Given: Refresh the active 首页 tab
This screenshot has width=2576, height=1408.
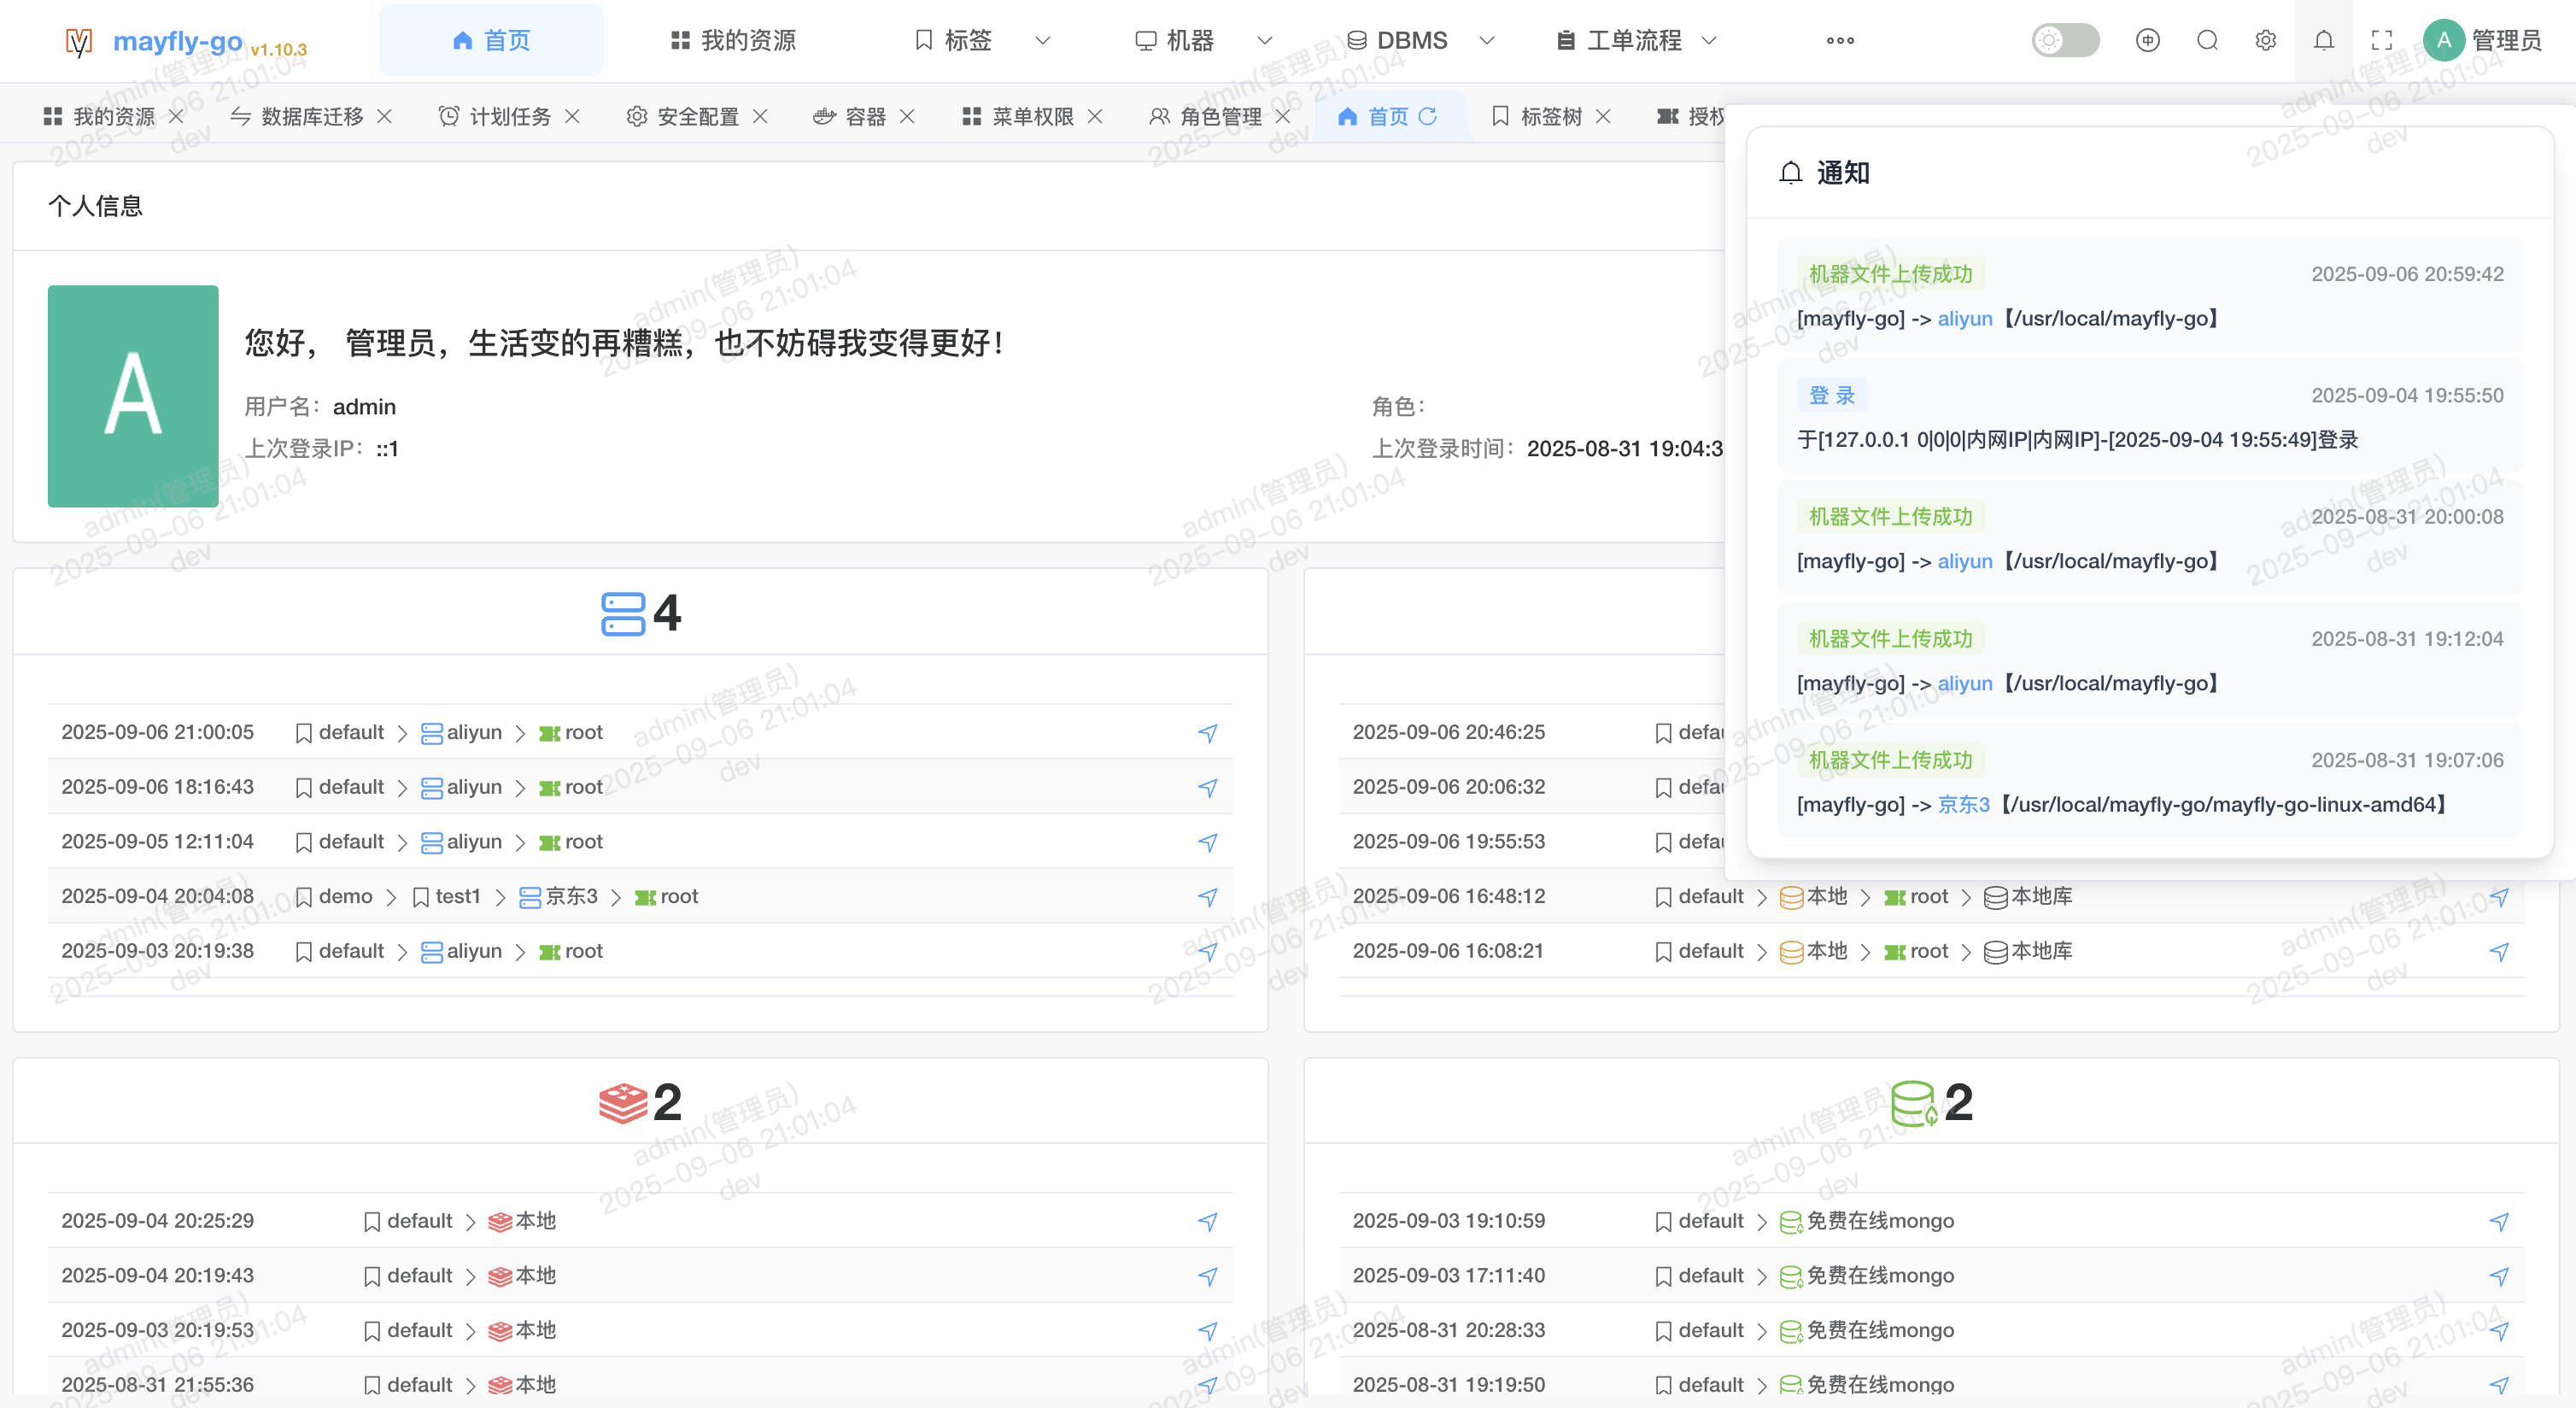Looking at the screenshot, I should 1428,116.
